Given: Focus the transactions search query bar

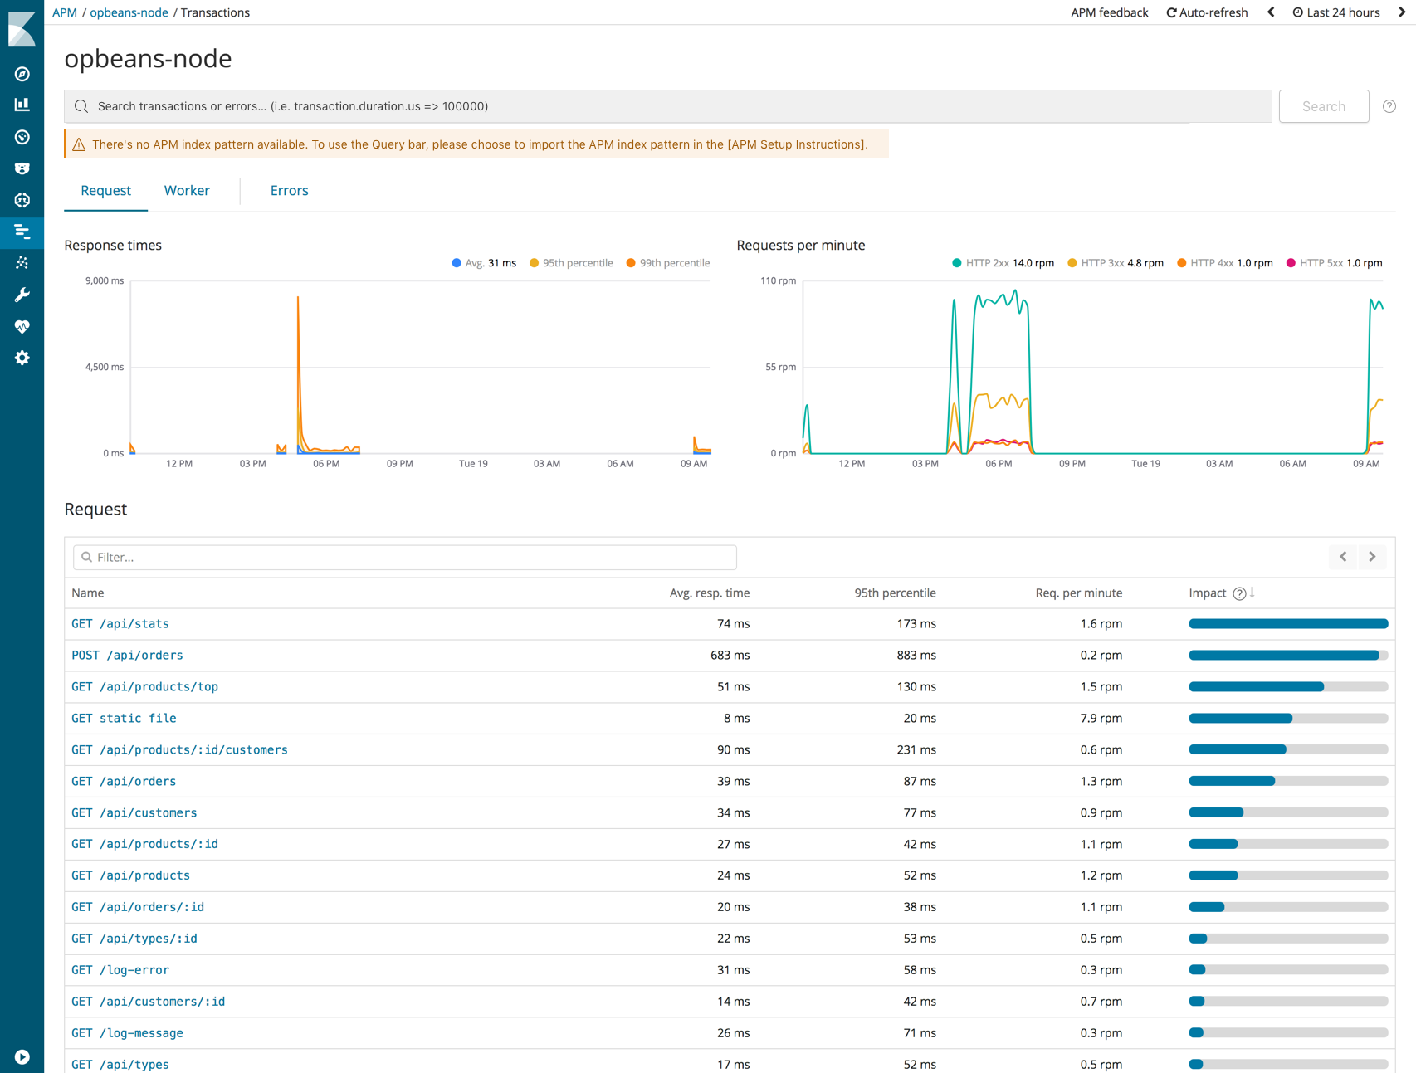Looking at the screenshot, I should click(667, 106).
